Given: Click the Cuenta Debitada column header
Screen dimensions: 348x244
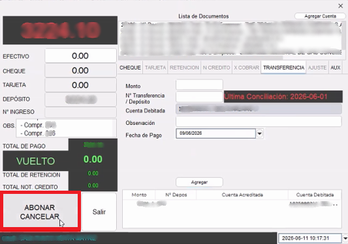Looking at the screenshot, I should pyautogui.click(x=315, y=195).
